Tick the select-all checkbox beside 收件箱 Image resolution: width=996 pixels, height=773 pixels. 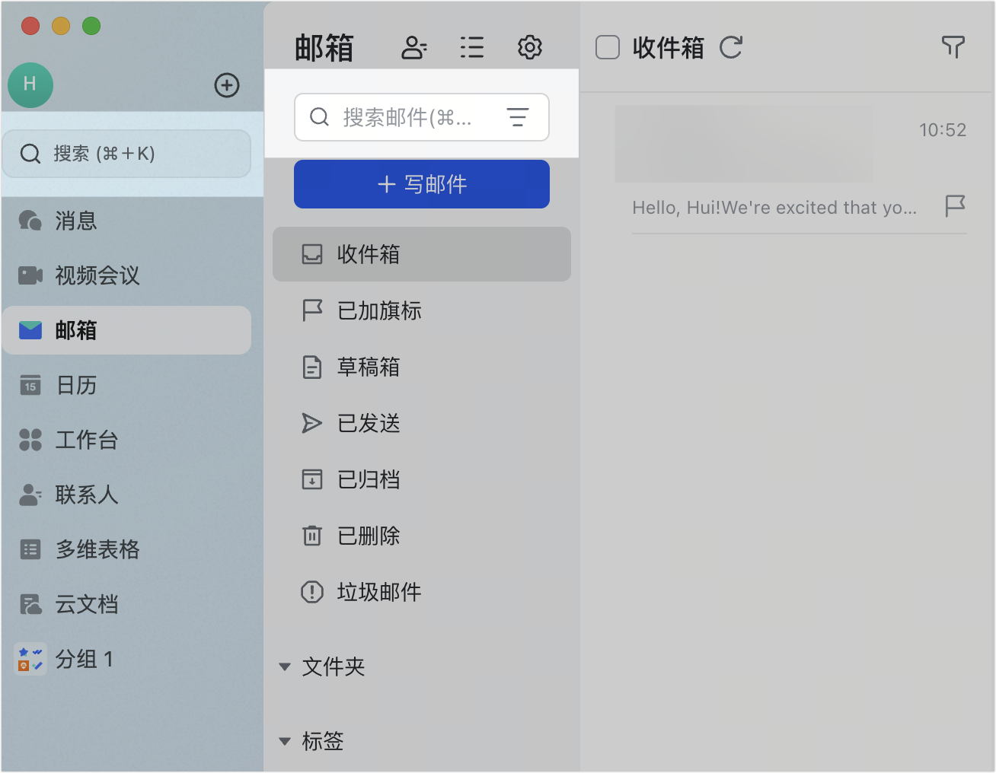608,47
